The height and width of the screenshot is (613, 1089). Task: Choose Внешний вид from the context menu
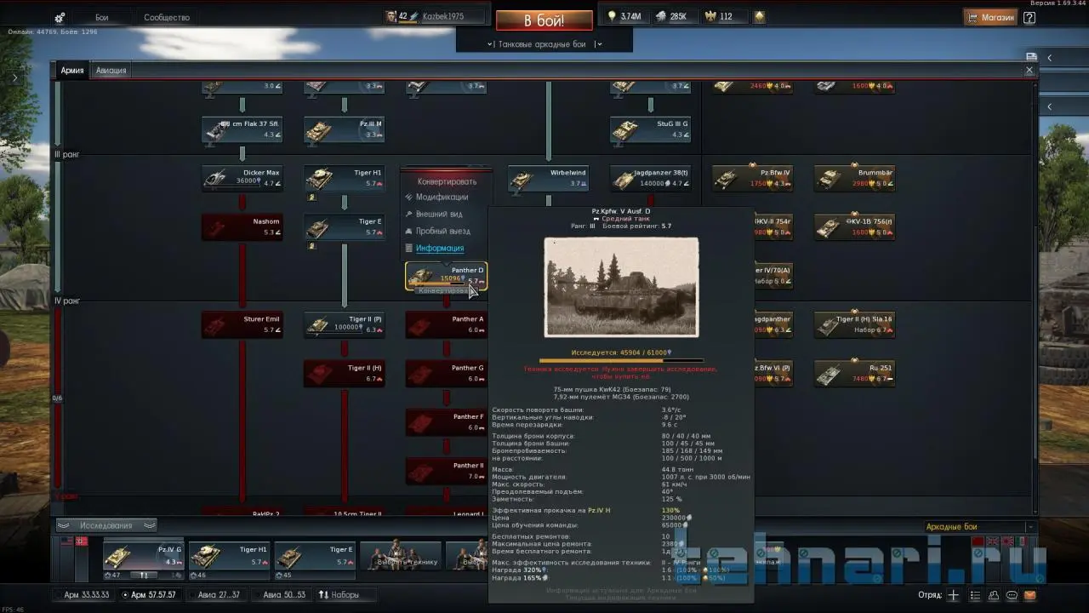click(x=439, y=215)
